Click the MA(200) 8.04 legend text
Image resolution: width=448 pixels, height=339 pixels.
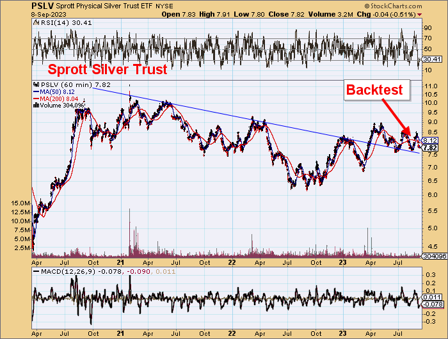[59, 99]
